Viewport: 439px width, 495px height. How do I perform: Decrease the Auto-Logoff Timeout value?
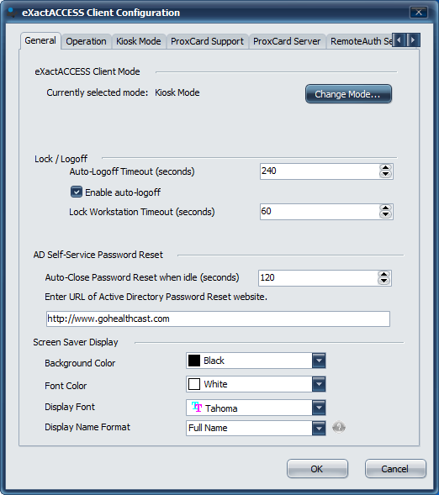[385, 175]
